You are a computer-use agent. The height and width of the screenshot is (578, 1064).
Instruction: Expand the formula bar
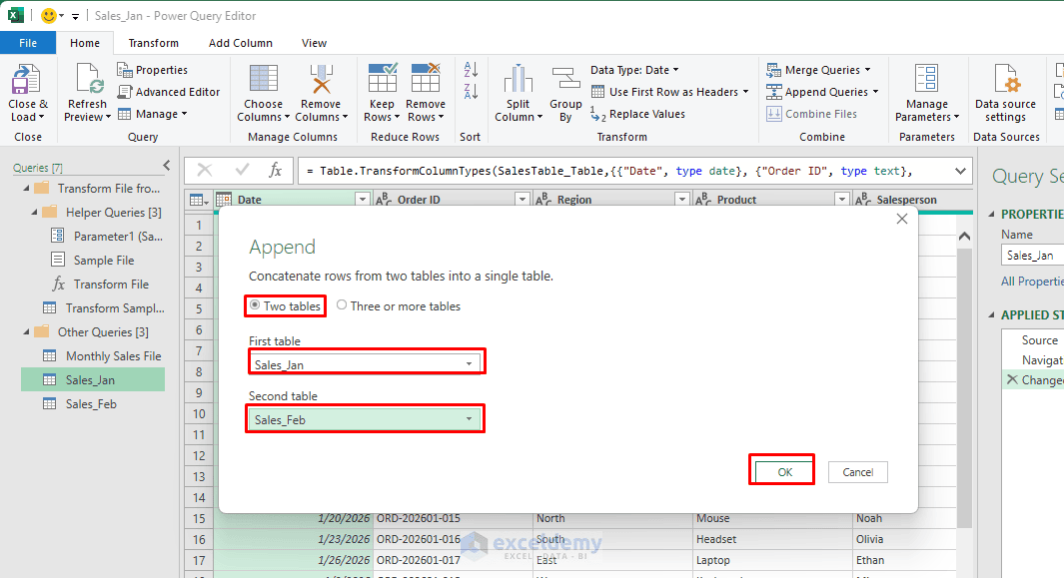[x=960, y=171]
